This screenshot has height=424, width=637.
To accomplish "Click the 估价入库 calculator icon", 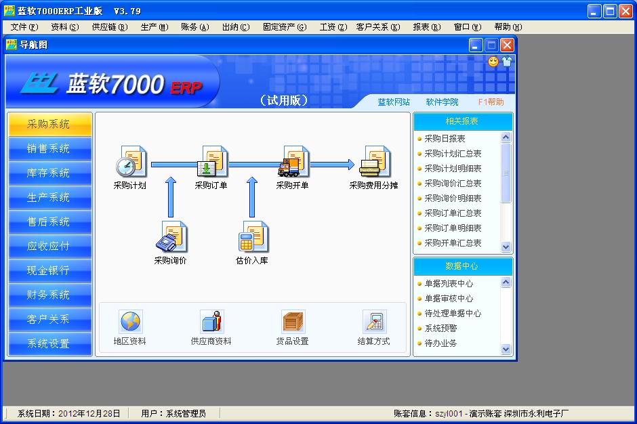I will (x=252, y=237).
